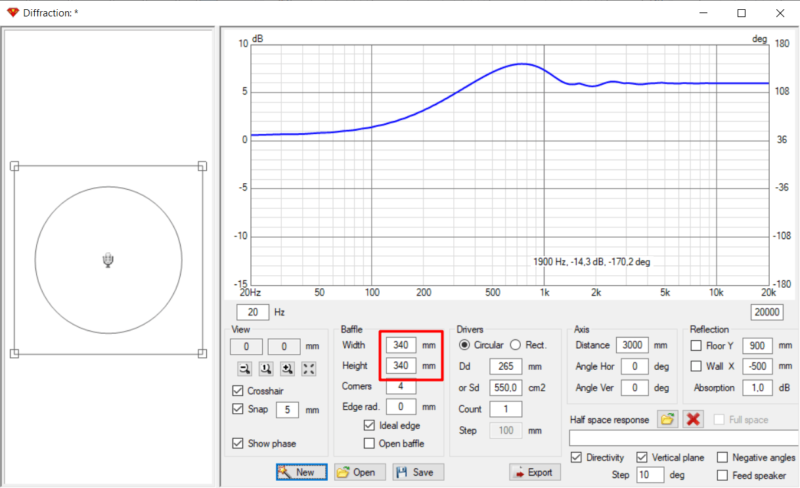Click the Diffraction app icon in title bar
800x488 pixels.
pyautogui.click(x=12, y=12)
